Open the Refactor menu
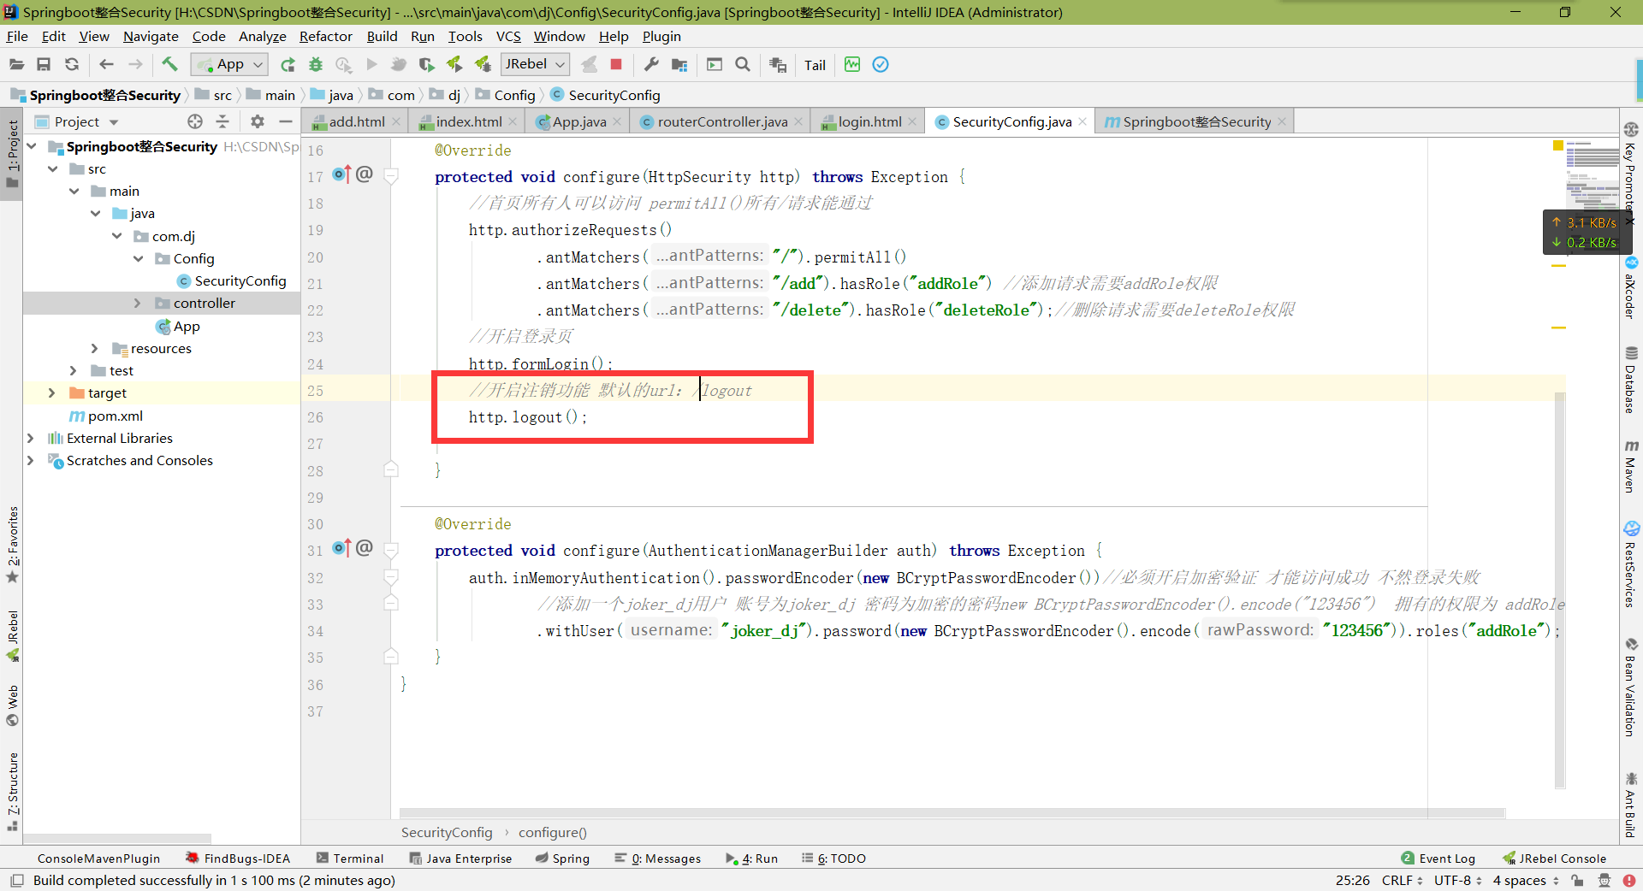The height and width of the screenshot is (891, 1643). coord(325,37)
